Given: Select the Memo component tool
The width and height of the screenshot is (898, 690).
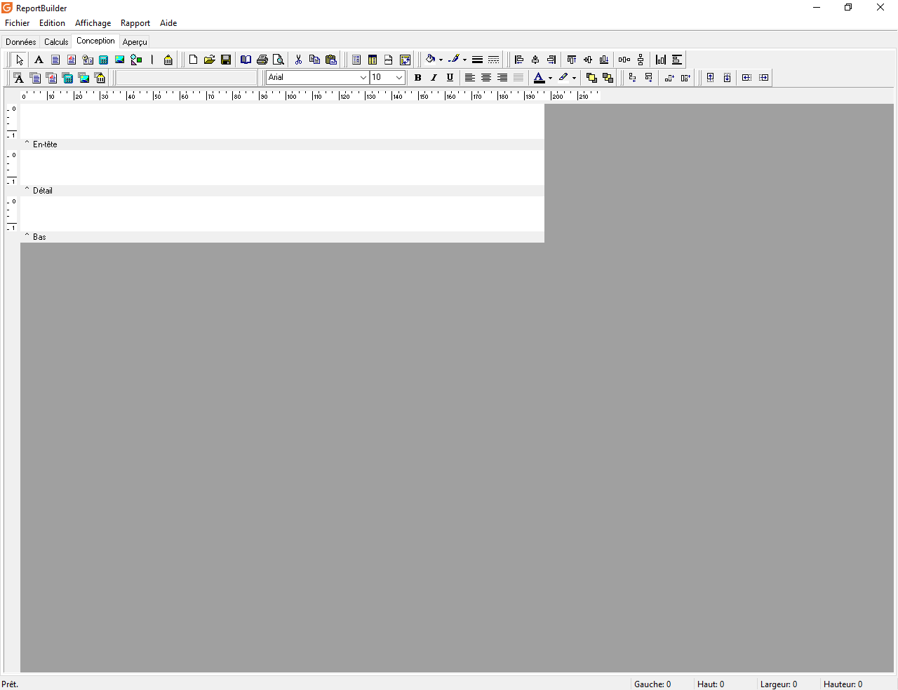Looking at the screenshot, I should point(55,60).
